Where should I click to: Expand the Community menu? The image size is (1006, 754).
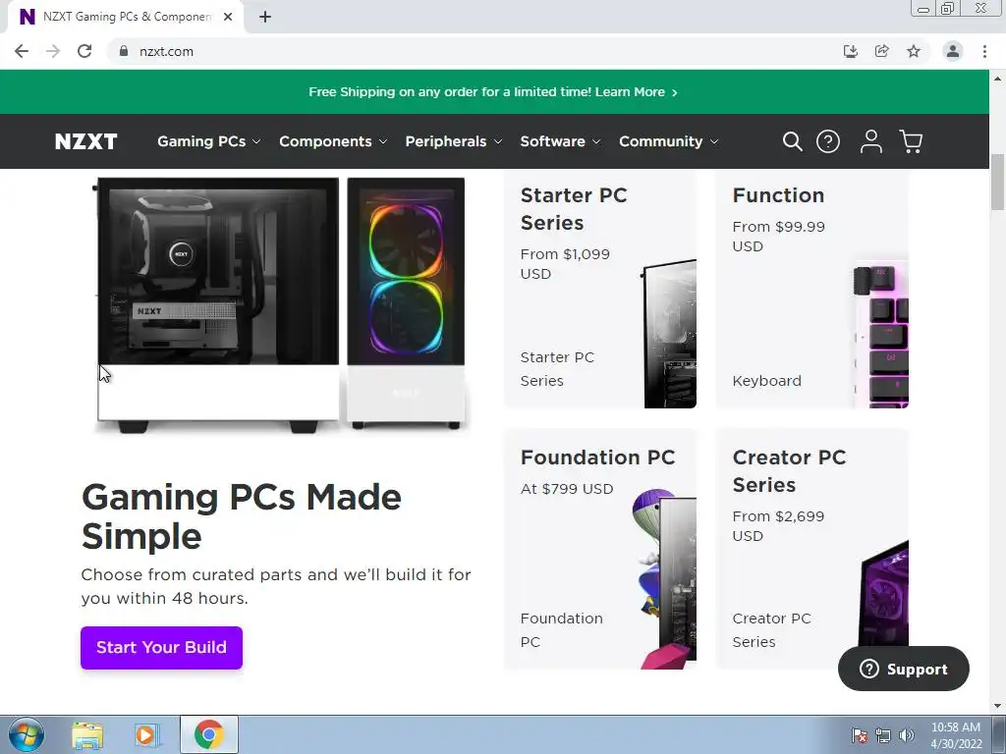click(668, 141)
